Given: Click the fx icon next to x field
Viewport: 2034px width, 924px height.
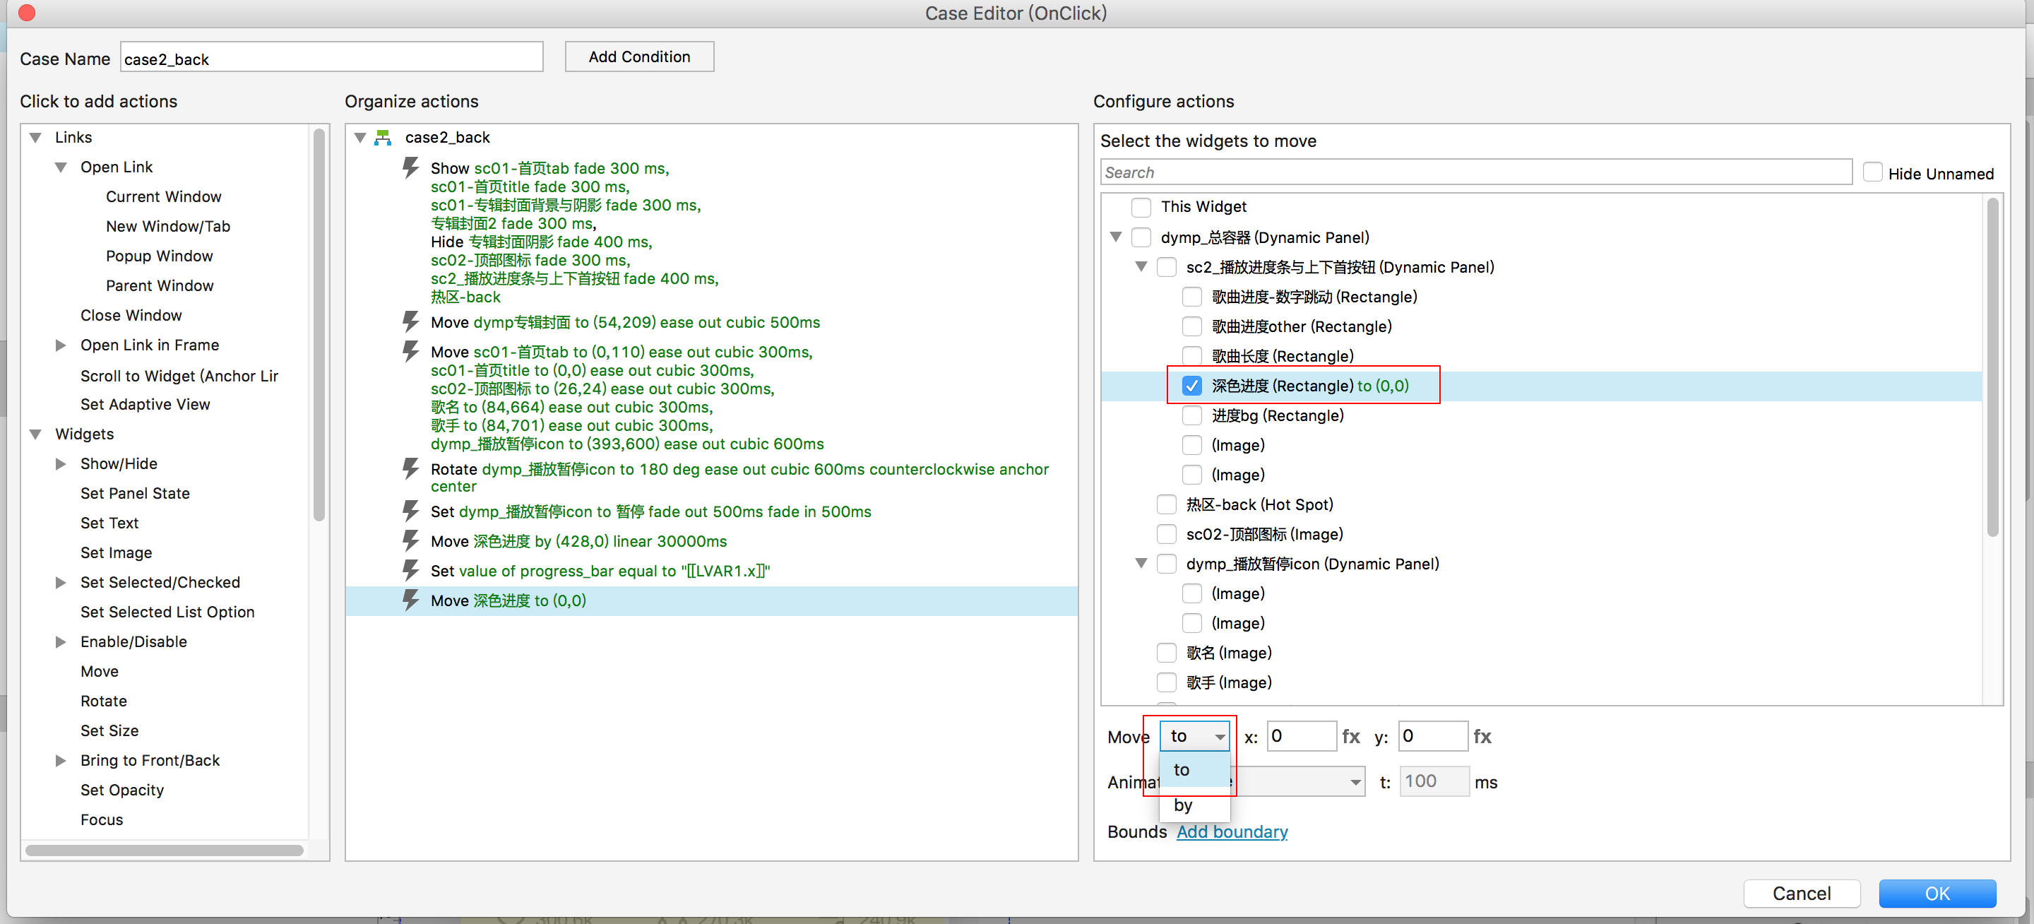Looking at the screenshot, I should click(1350, 736).
